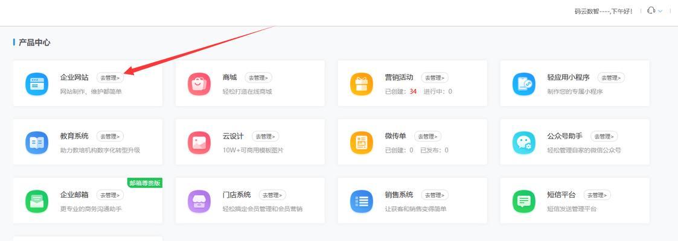Open 去管理 for 销售系统
Image resolution: width=678 pixels, height=241 pixels.
coord(435,195)
